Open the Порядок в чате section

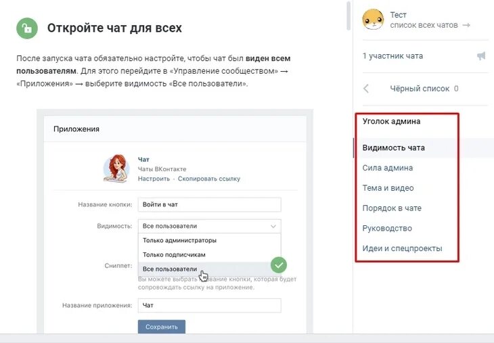pos(392,208)
